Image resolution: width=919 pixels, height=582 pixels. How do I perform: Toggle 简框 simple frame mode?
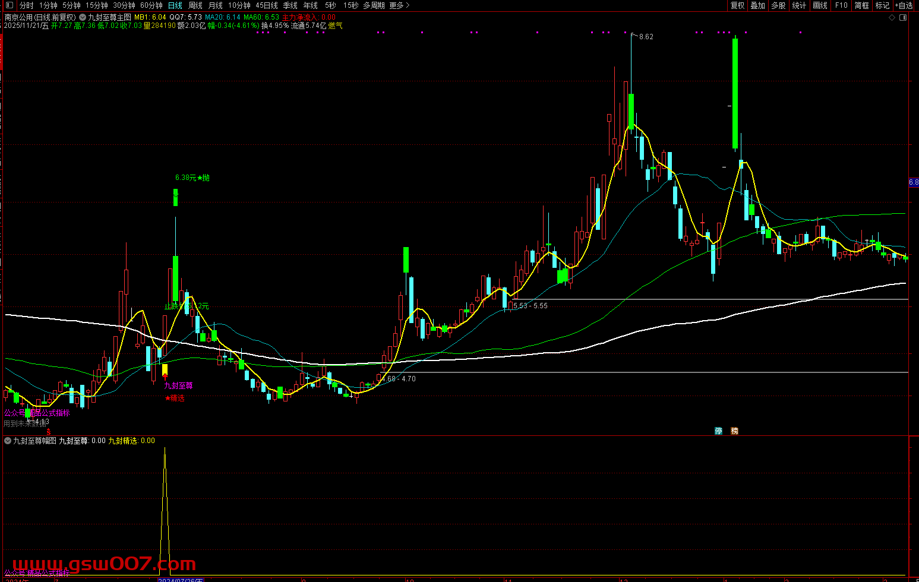tap(861, 5)
